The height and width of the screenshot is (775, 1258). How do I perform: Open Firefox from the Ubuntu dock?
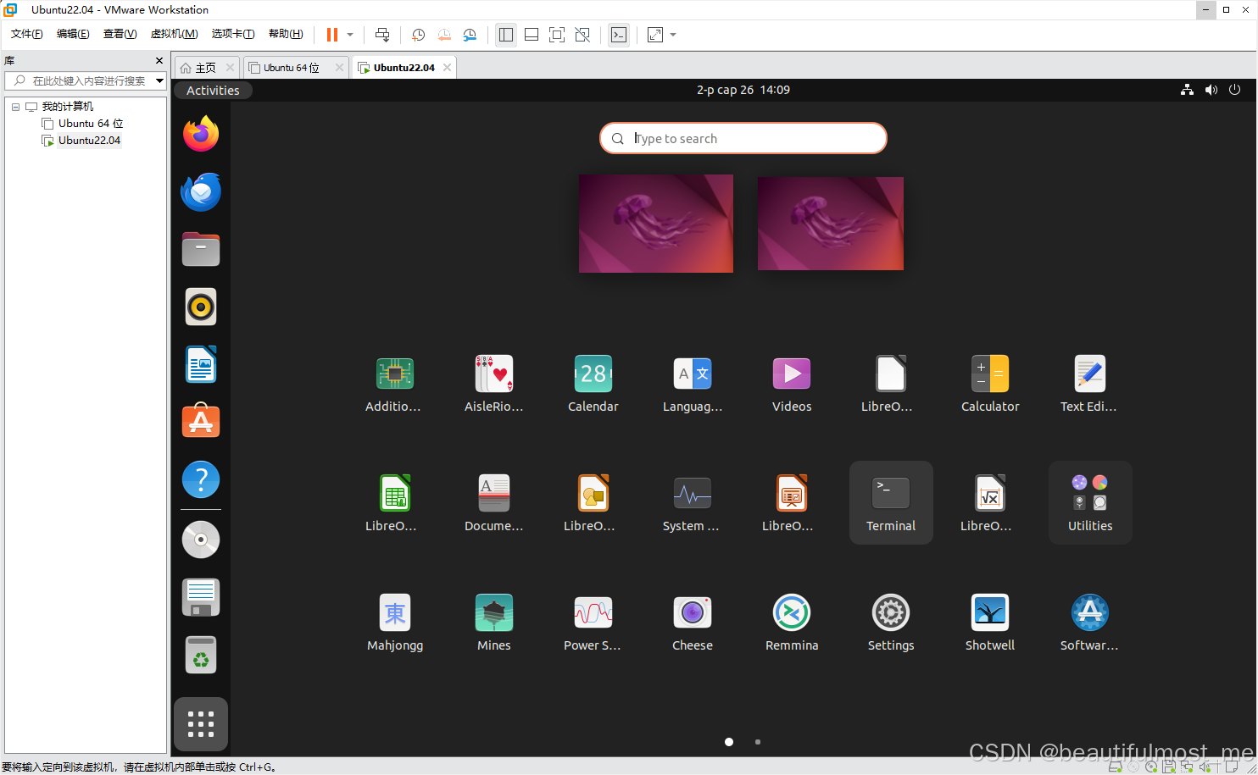200,134
